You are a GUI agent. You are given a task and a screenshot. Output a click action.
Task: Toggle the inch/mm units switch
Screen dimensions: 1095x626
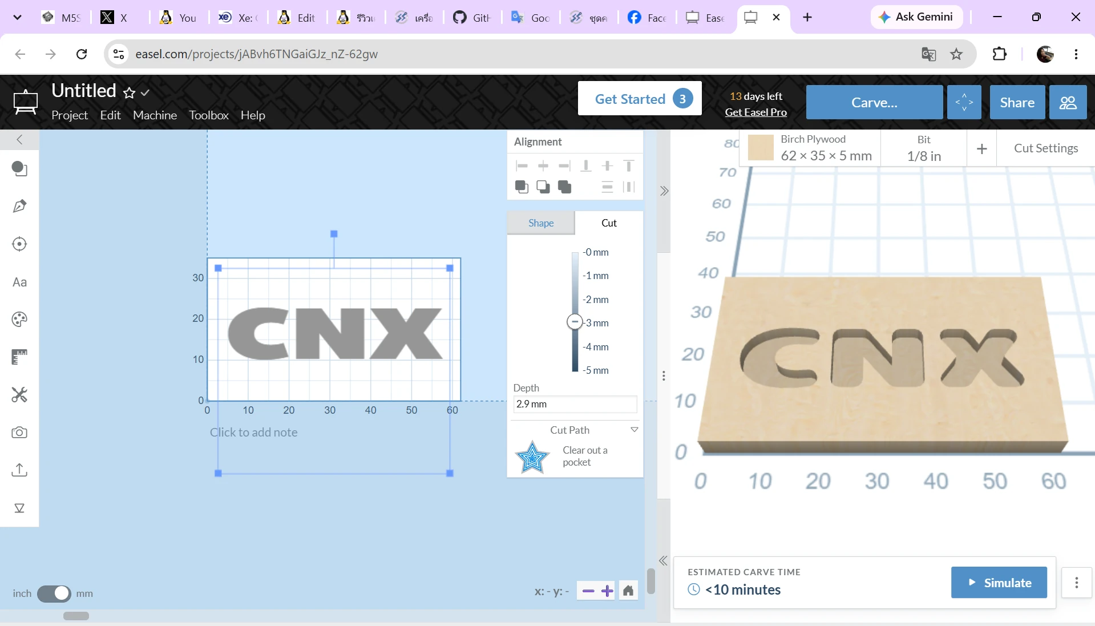pyautogui.click(x=54, y=593)
